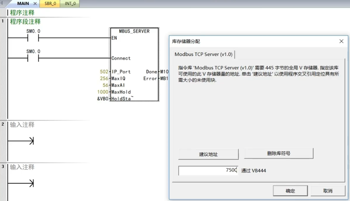
Task: Switch to the SBR_0 tab
Action: tap(50, 4)
